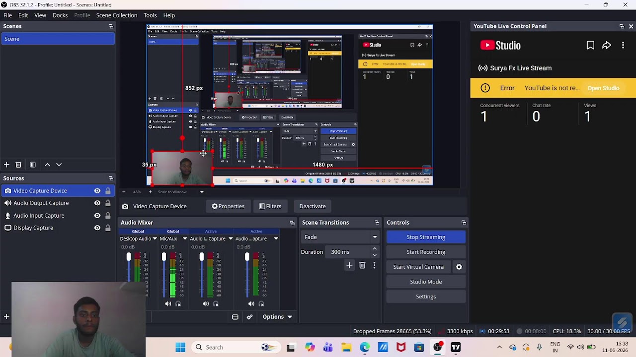The width and height of the screenshot is (636, 357).
Task: Open the Help menu
Action: coord(169,15)
